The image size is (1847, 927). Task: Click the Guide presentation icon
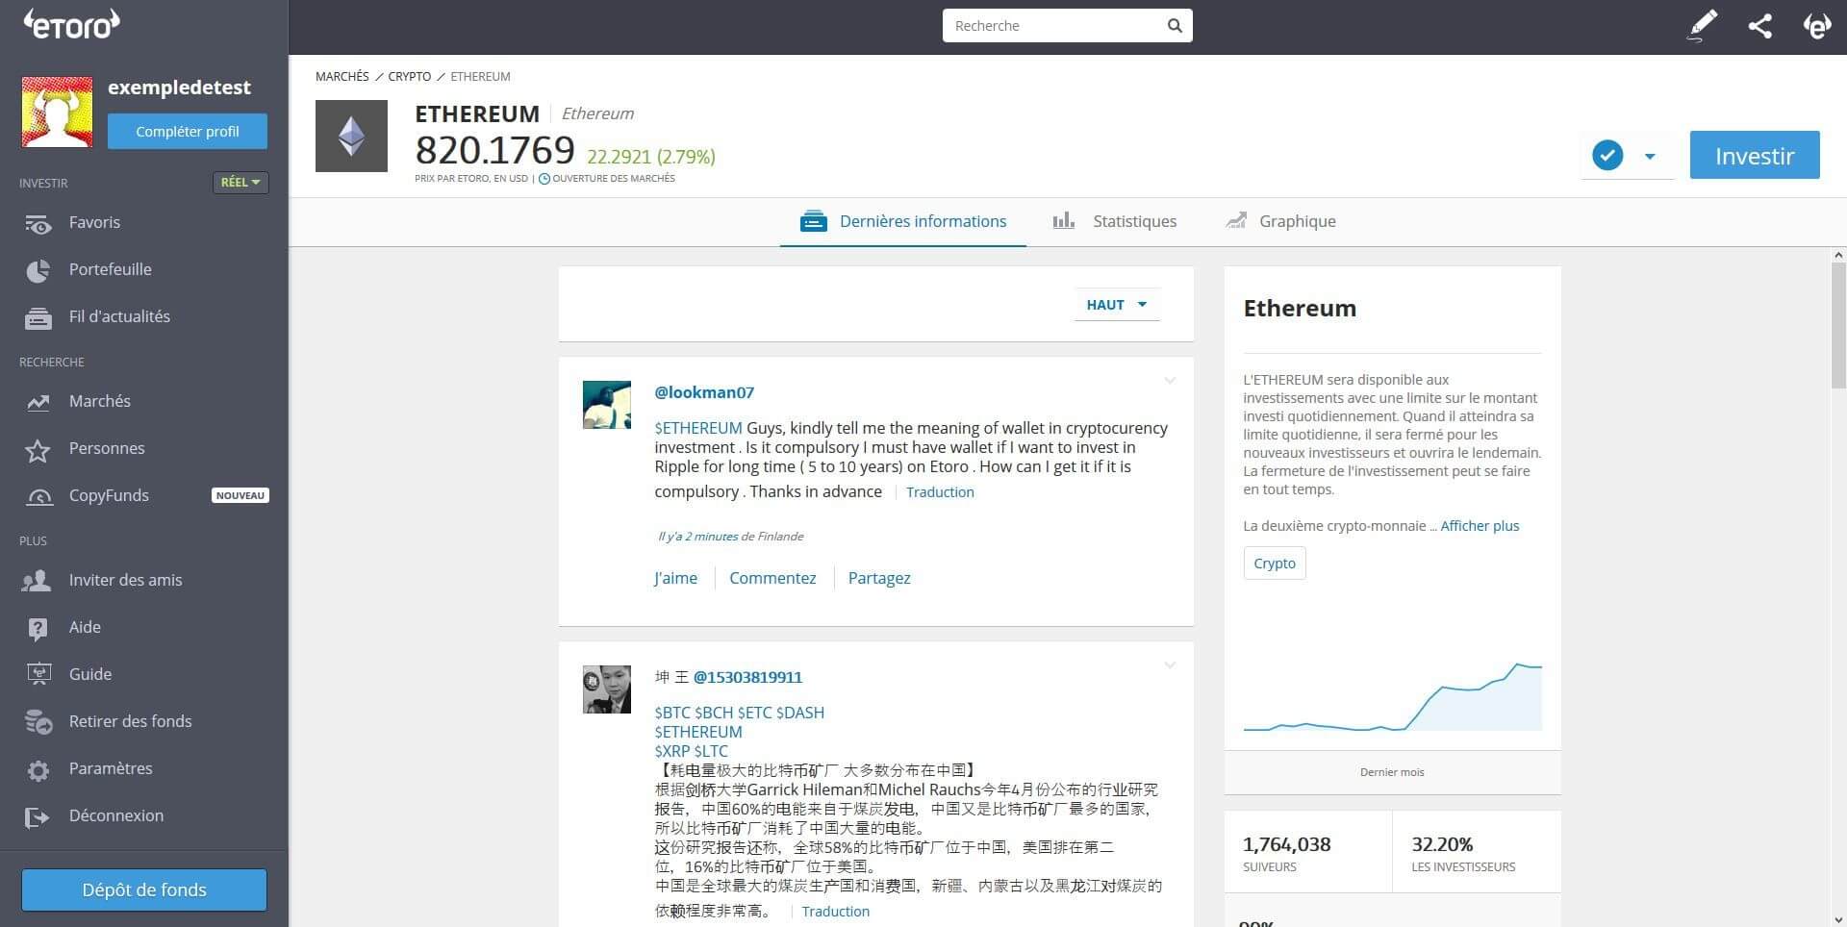point(38,674)
